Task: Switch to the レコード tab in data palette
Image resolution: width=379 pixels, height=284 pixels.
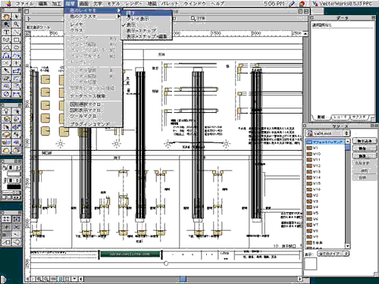Action: (340, 117)
